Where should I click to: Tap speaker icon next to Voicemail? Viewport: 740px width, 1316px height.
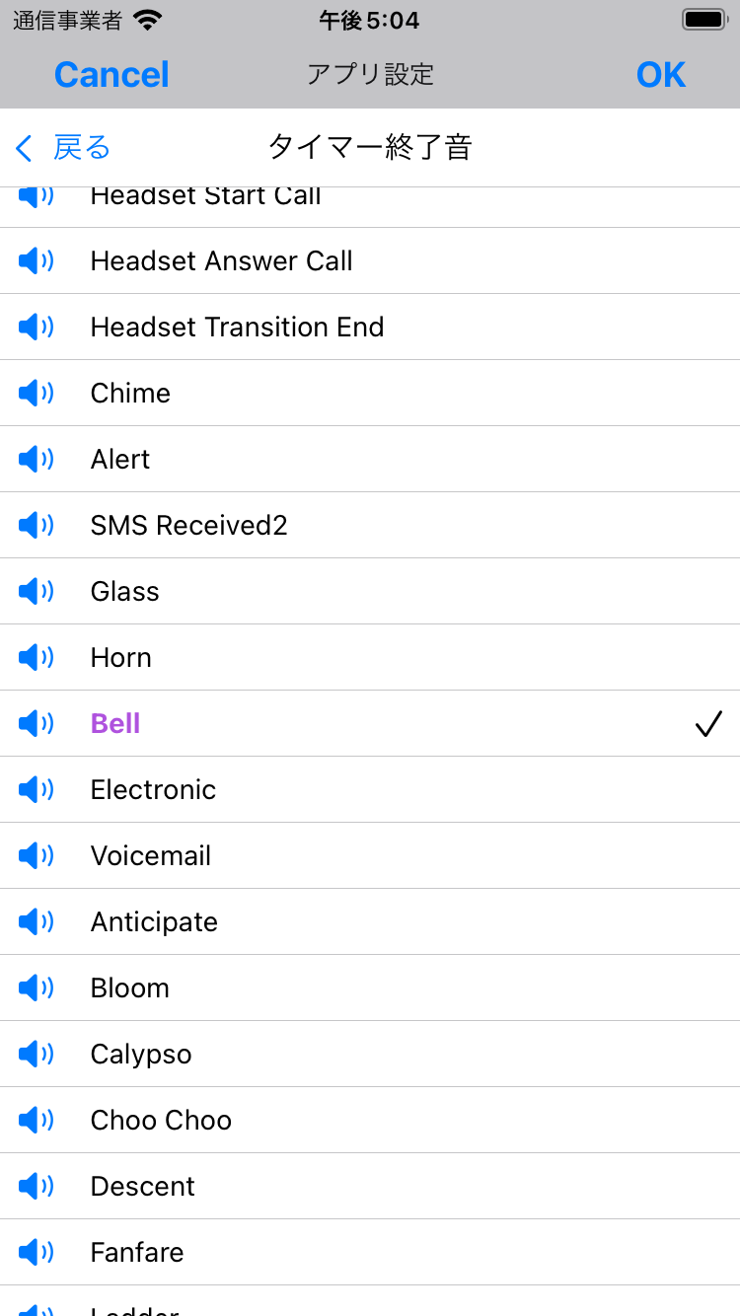pos(36,855)
